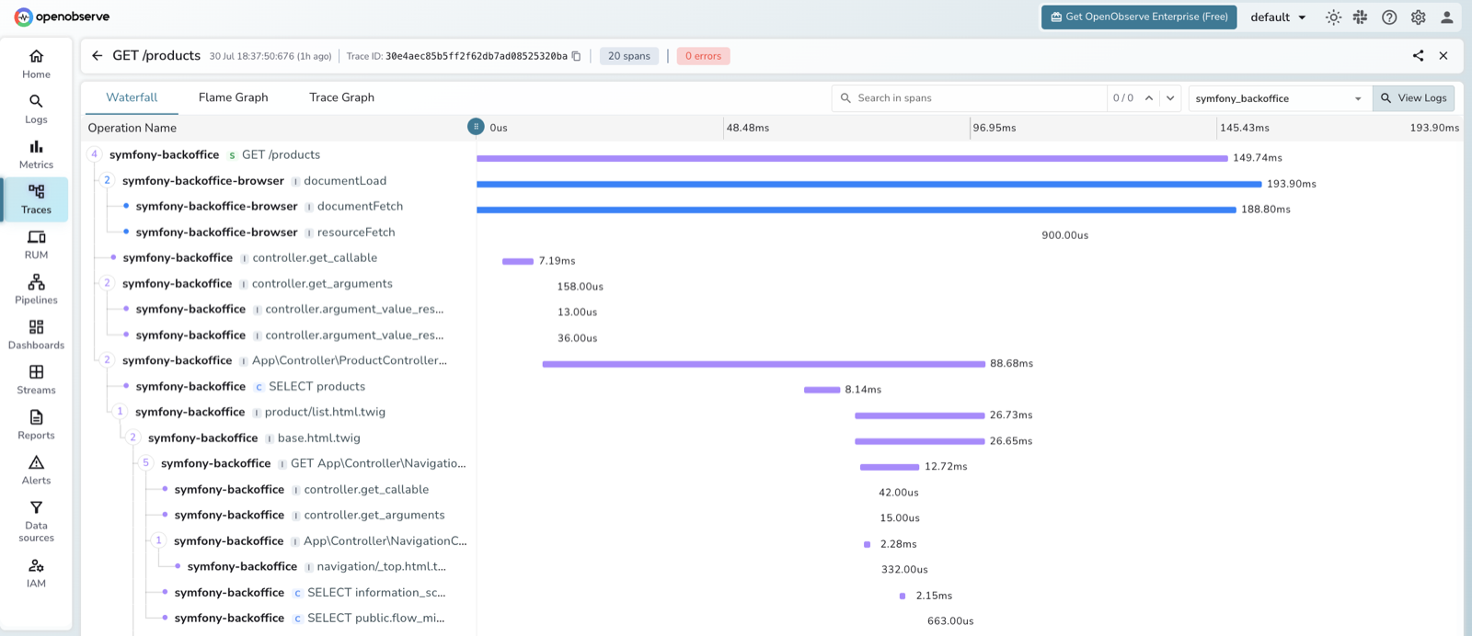Click the 7.19ms controller.get_callable bar
Screen dimensions: 1472x636
click(518, 261)
